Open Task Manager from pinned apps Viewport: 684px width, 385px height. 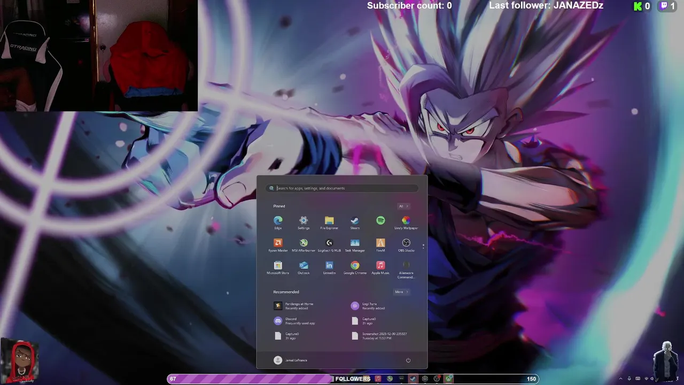[355, 245]
